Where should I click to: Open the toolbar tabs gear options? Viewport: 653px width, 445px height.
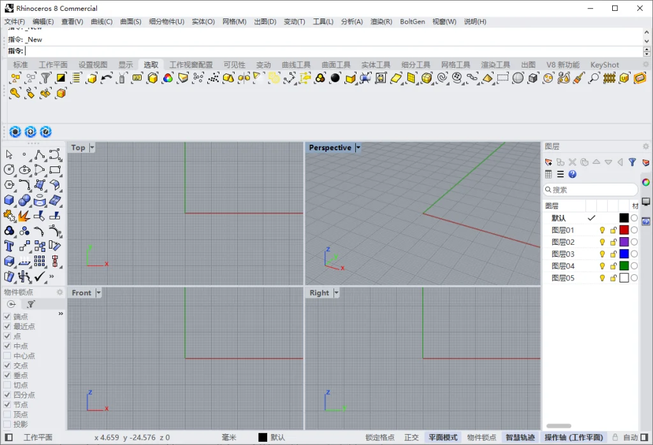645,64
